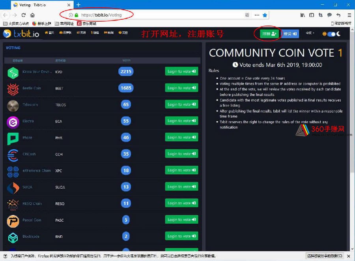Click Login to vote for SUQA
Screen dimensions: 355x261
point(181,187)
